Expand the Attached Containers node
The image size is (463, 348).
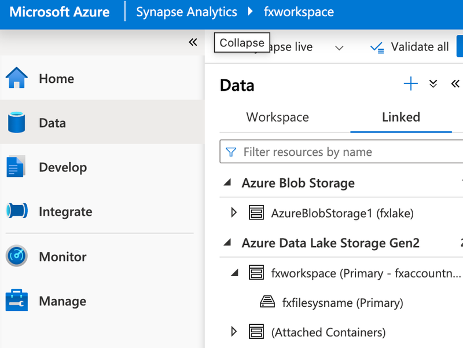coord(234,331)
